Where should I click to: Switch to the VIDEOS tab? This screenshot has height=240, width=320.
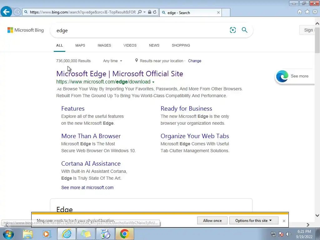coord(130,45)
